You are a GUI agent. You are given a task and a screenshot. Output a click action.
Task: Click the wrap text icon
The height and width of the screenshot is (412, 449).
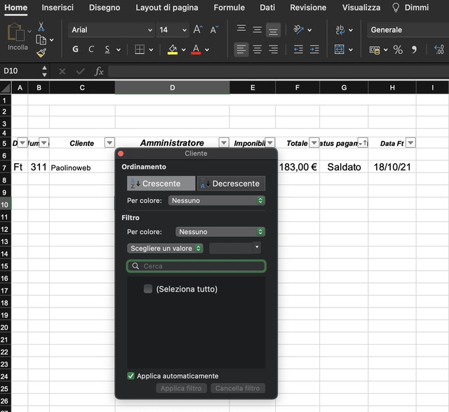[340, 29]
